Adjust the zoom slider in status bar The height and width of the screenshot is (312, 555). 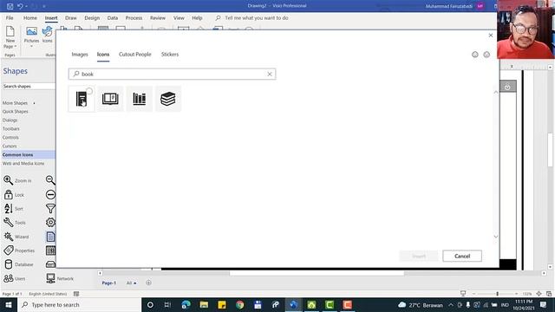pos(497,294)
